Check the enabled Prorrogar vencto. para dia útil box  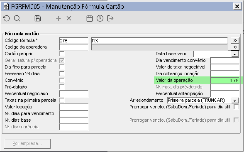(x=236, y=107)
